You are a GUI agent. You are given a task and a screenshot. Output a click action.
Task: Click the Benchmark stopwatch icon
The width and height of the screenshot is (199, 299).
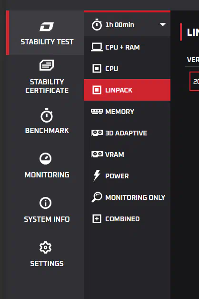47,115
